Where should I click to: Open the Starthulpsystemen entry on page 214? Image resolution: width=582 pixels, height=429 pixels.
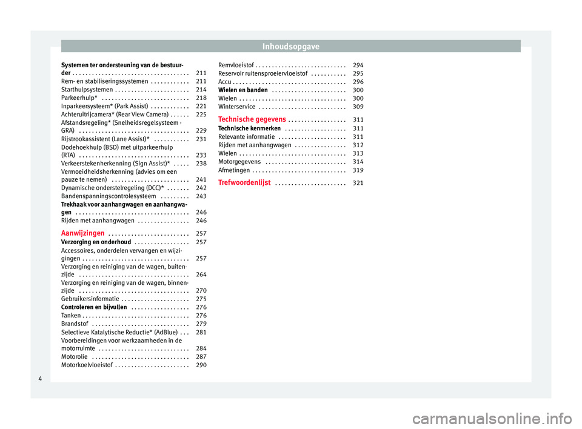point(86,90)
